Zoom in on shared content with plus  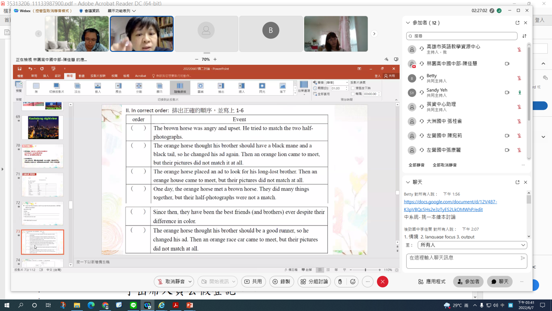click(215, 60)
